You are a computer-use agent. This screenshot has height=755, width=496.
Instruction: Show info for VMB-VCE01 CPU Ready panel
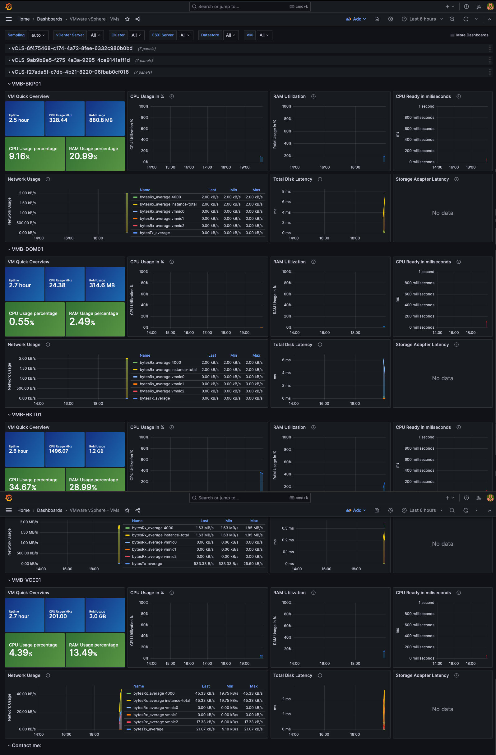point(459,593)
